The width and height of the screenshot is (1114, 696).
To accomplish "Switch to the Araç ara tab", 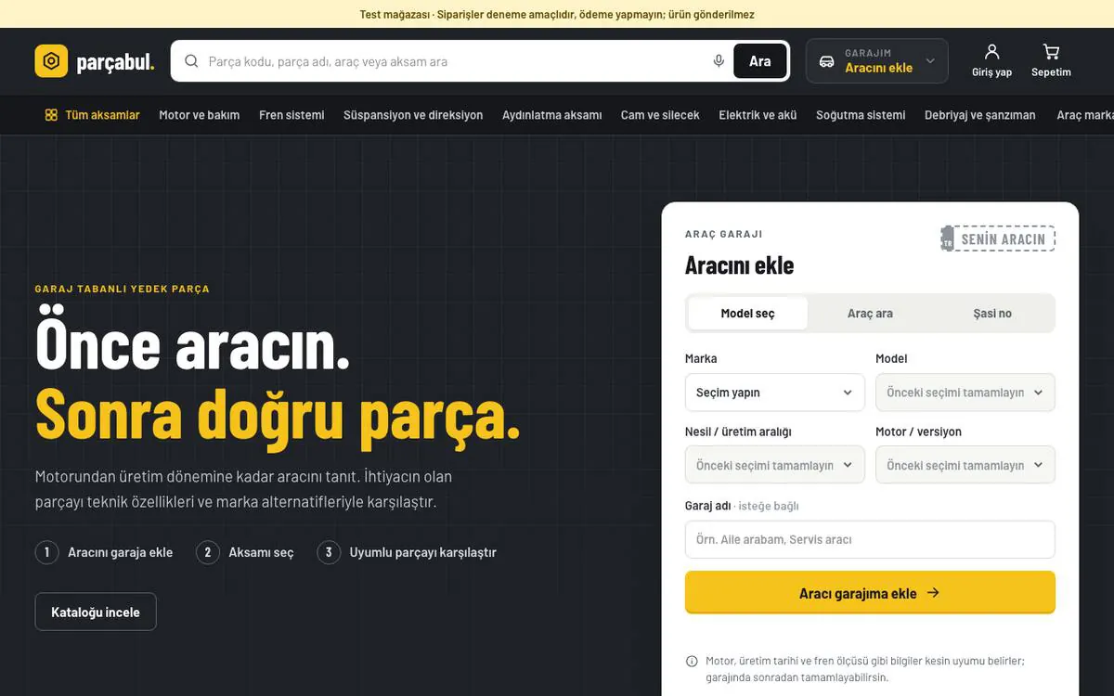I will (870, 314).
